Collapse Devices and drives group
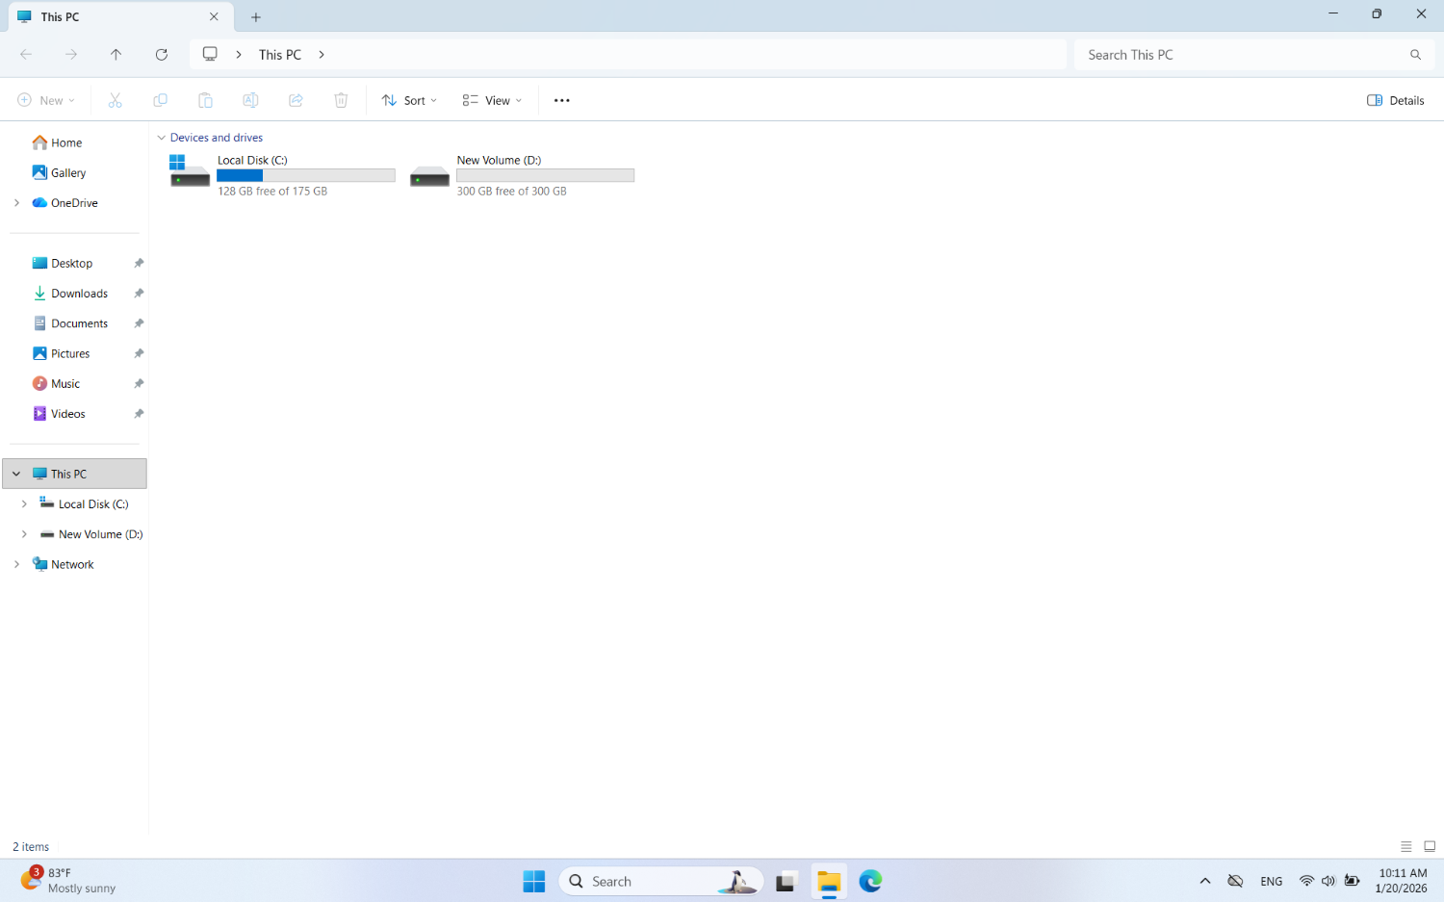This screenshot has width=1444, height=902. click(x=162, y=138)
